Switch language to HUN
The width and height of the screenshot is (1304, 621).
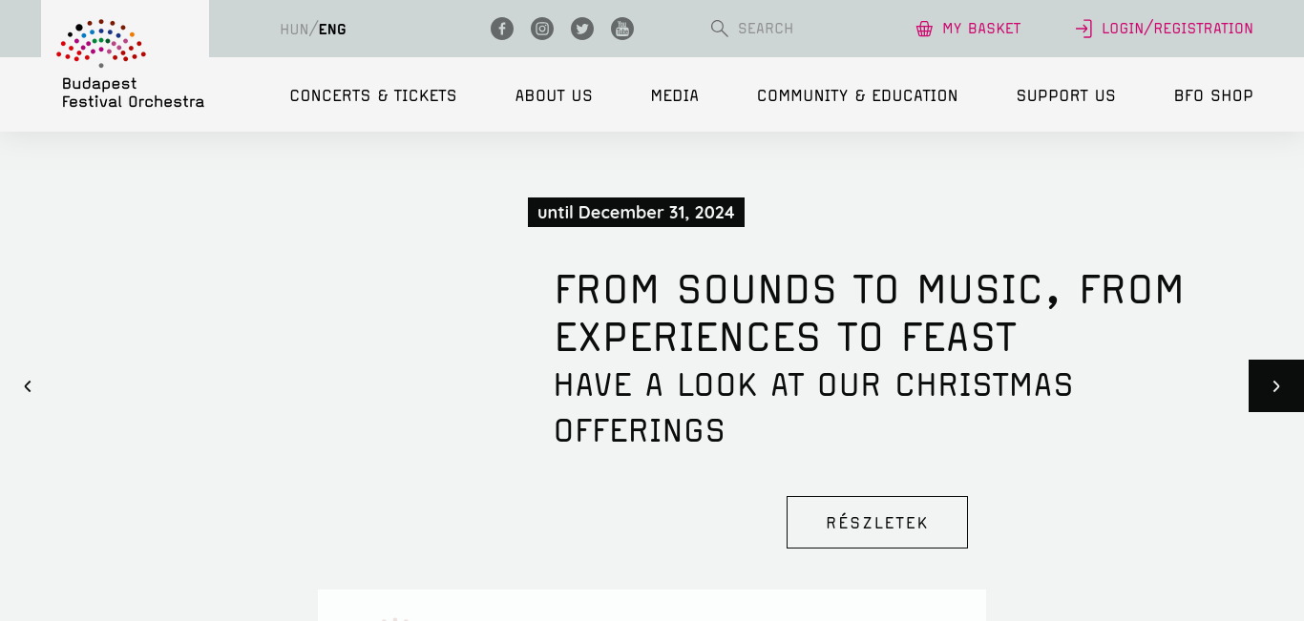click(x=294, y=29)
